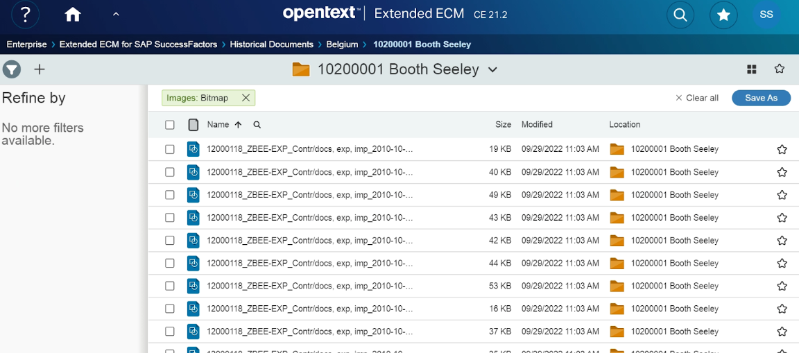799x360 pixels.
Task: Toggle the filter funnel panel icon
Action: [12, 69]
